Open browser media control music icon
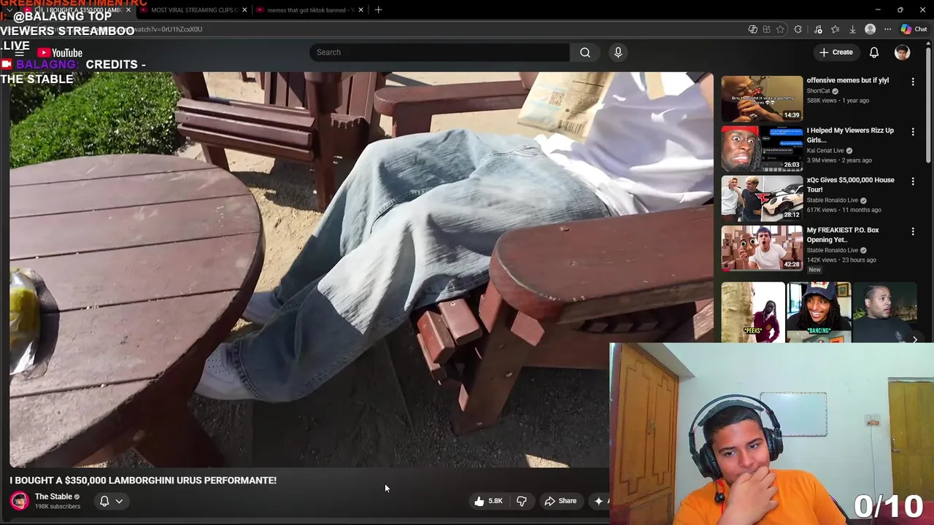The width and height of the screenshot is (934, 525). [818, 29]
